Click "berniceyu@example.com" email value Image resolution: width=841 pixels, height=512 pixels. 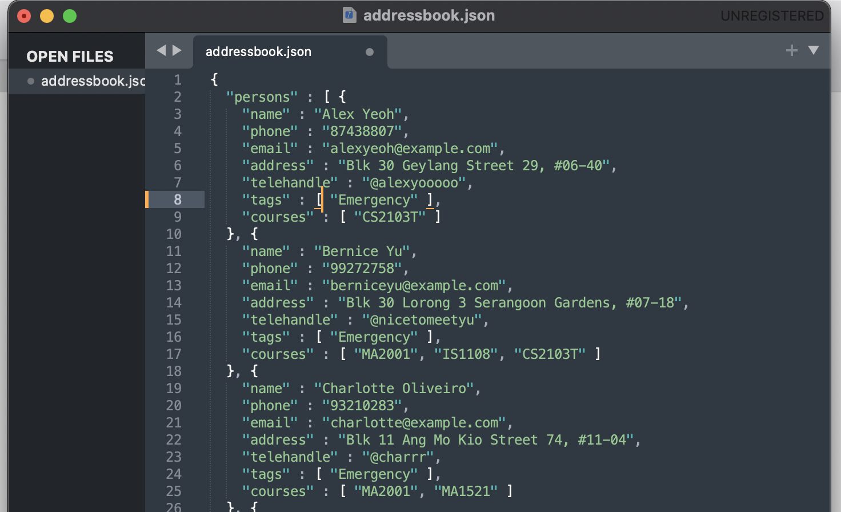414,285
